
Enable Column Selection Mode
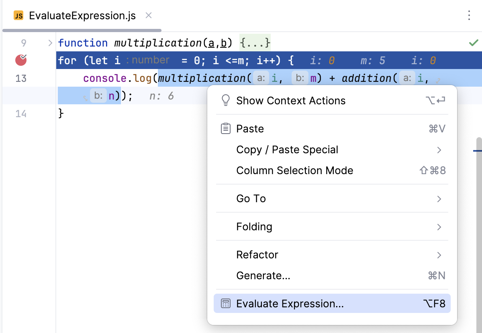(x=294, y=170)
